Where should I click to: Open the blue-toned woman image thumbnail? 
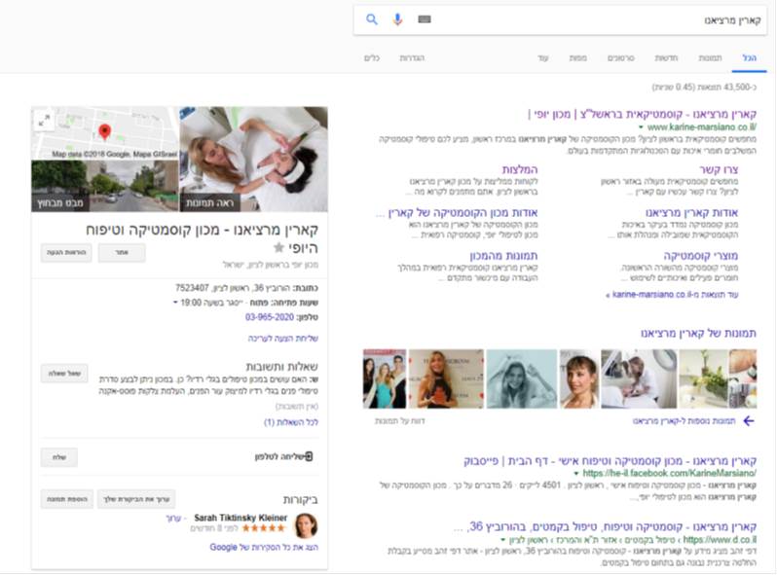(x=522, y=378)
